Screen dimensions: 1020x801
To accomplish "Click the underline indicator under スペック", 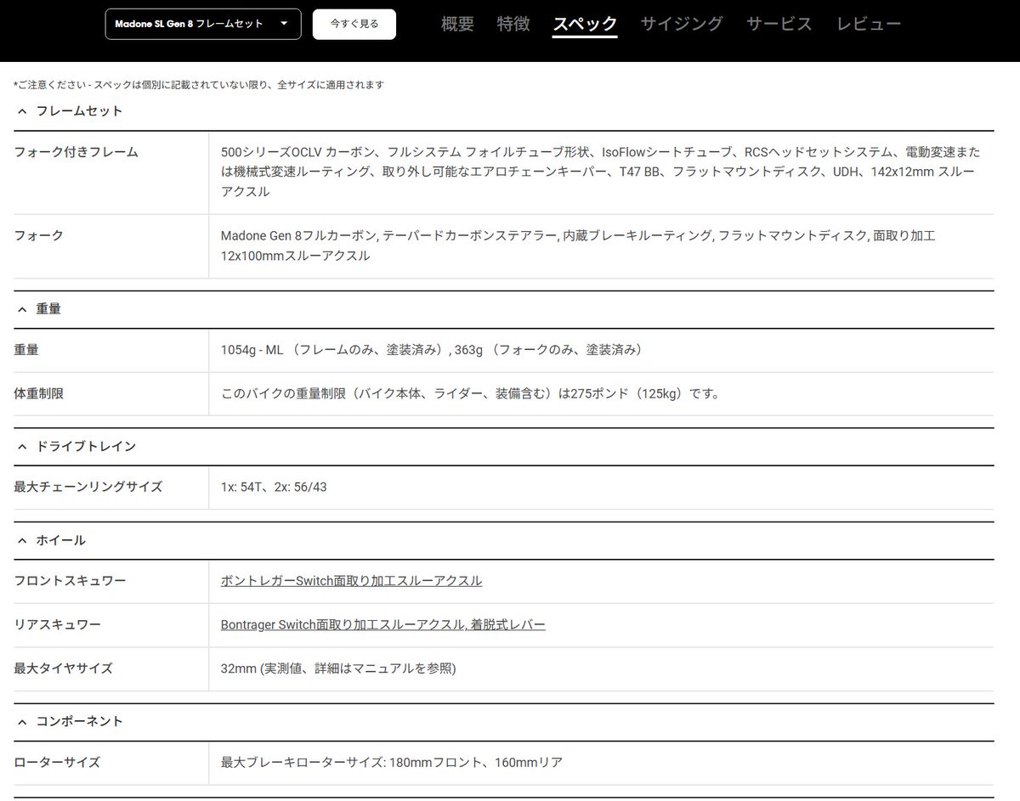I will [x=585, y=36].
